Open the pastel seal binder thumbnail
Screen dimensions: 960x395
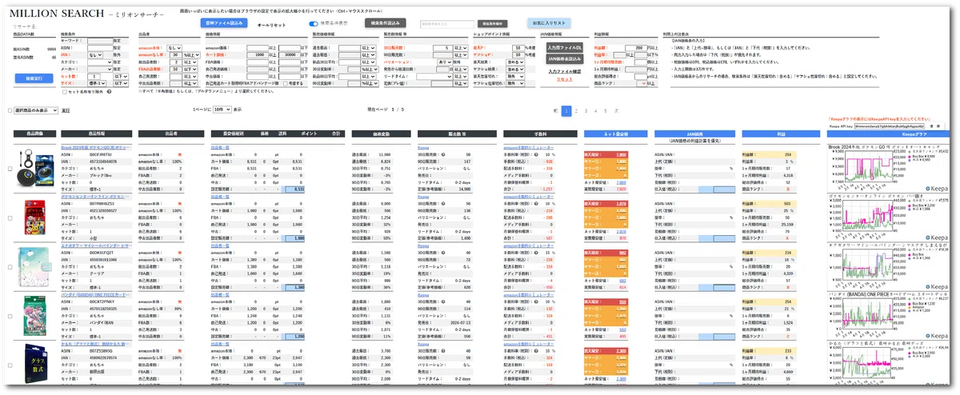(x=35, y=268)
